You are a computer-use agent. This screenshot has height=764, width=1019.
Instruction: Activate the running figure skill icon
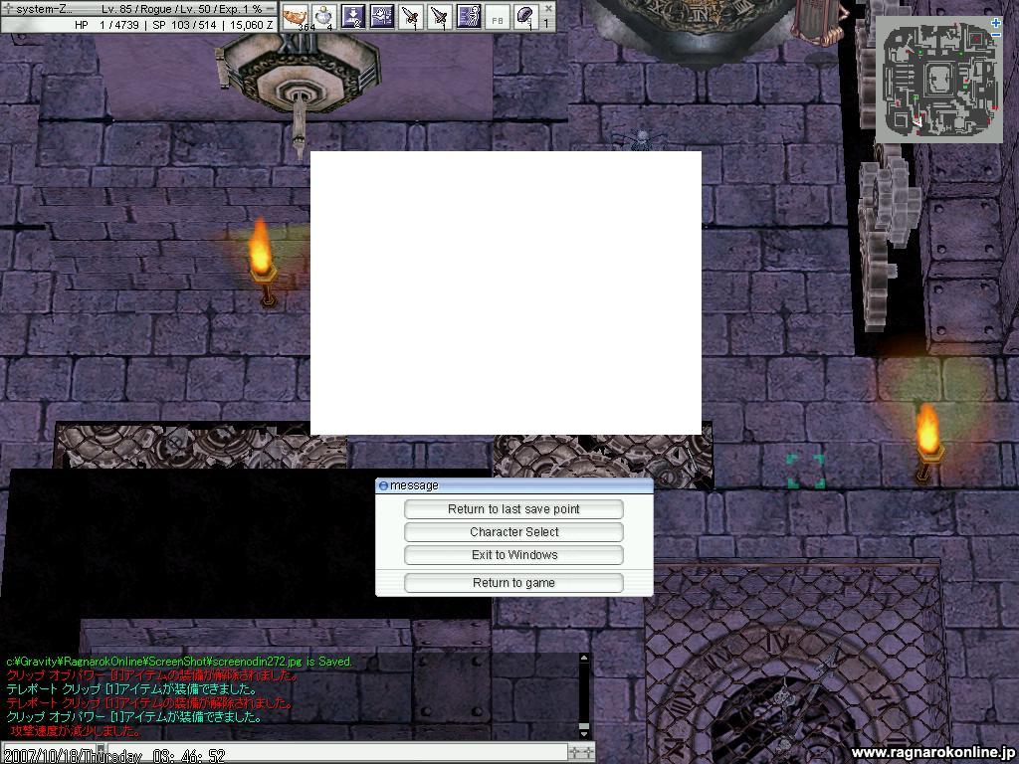(x=469, y=16)
